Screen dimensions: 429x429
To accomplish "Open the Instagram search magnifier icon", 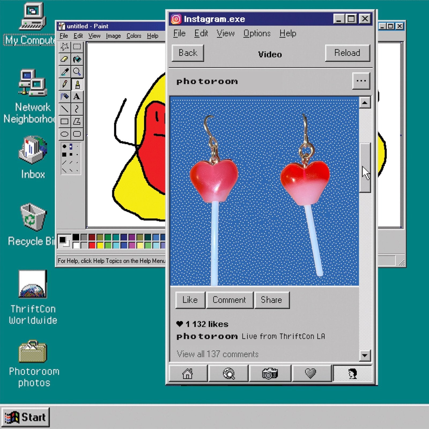I will click(x=229, y=373).
